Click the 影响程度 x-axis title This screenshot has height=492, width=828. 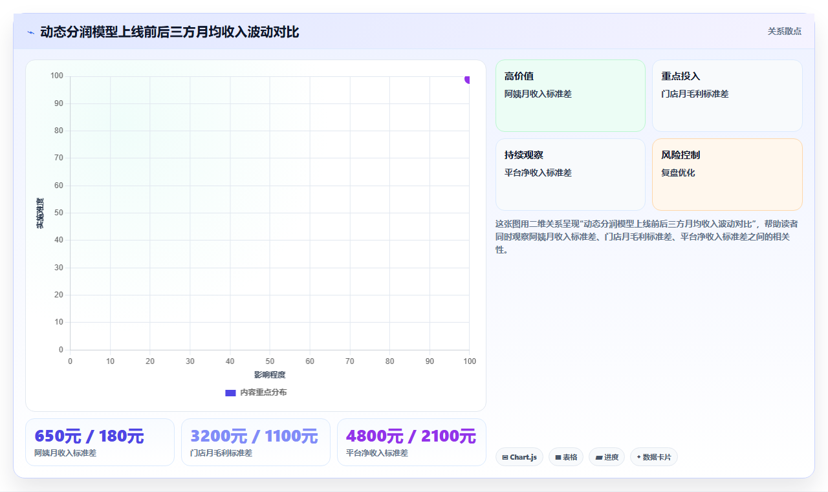click(x=270, y=374)
